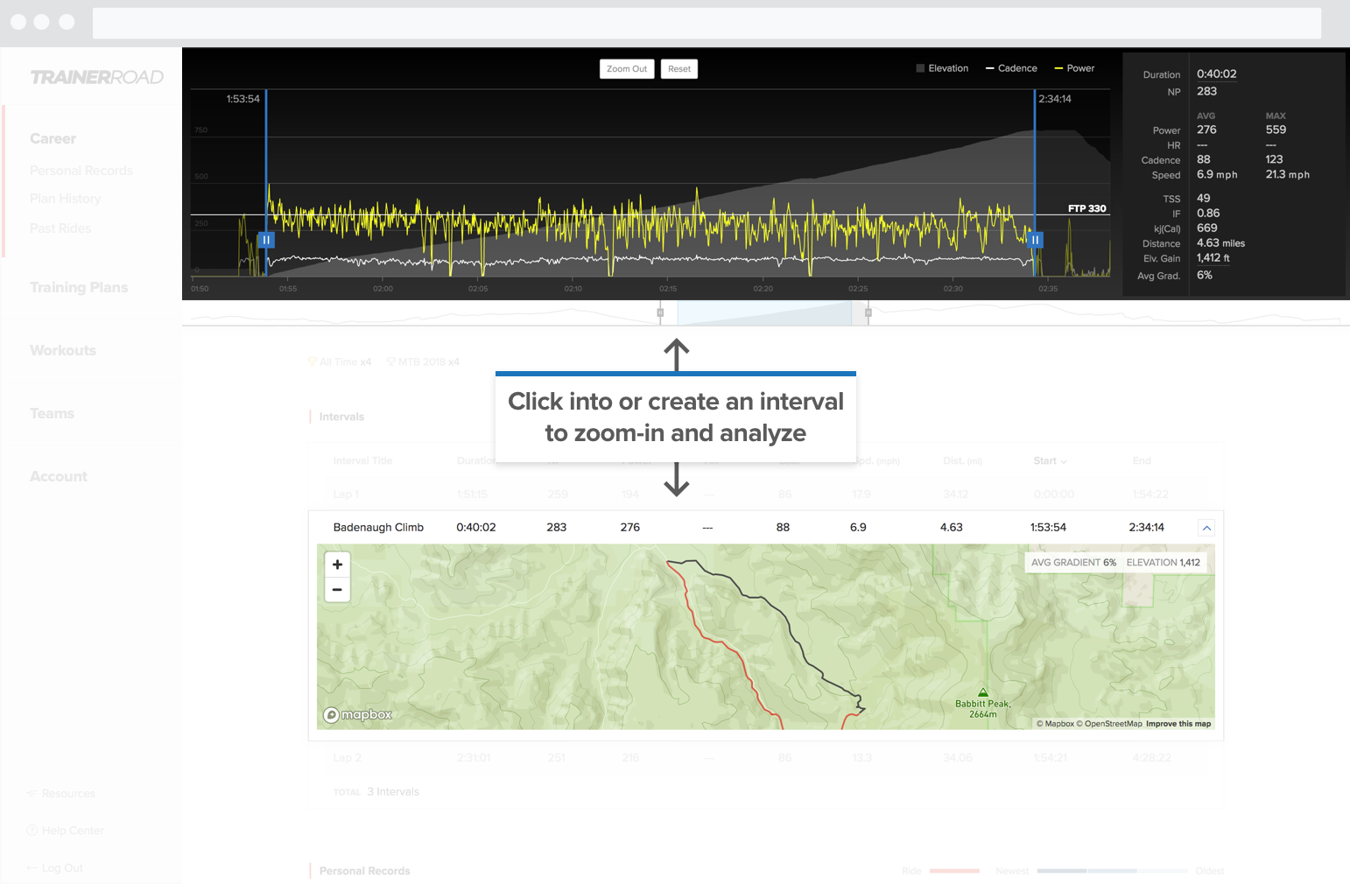Select the right interval handle at 2:34:14
Viewport: 1350px width, 884px height.
click(x=1035, y=240)
